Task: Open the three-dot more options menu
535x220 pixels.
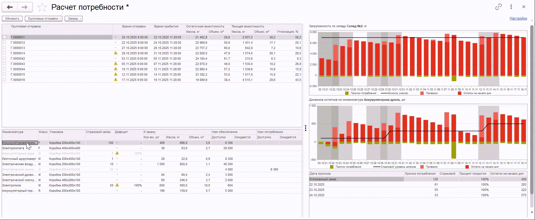Action: tap(511, 7)
